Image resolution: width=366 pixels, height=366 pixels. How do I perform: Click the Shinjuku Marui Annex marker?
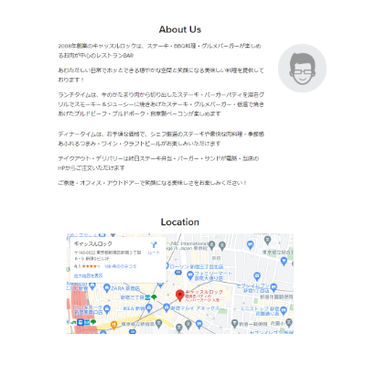coord(167,308)
